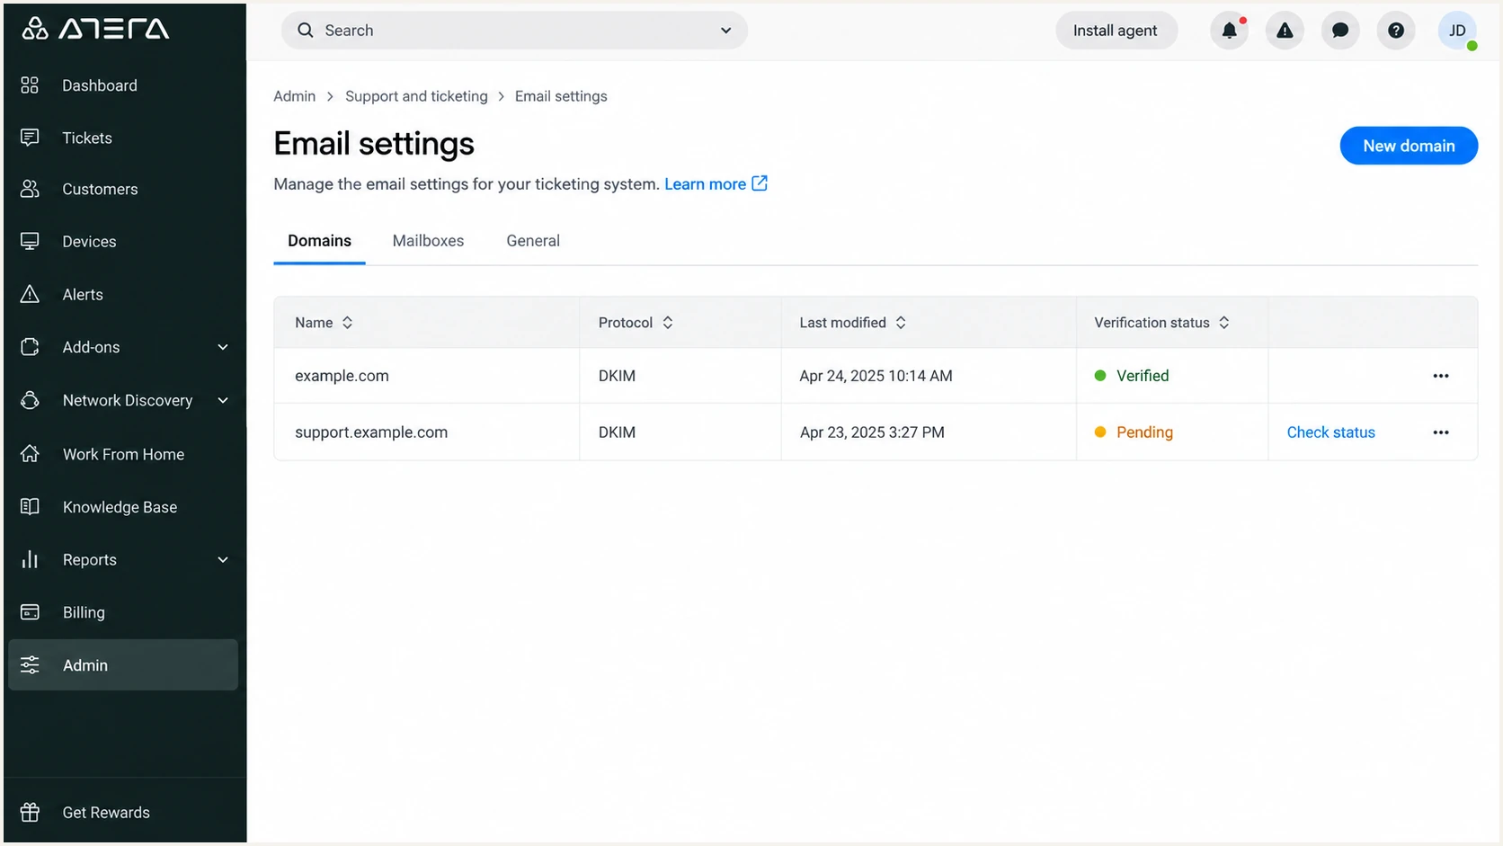The width and height of the screenshot is (1503, 846).
Task: Open alerts warning icon in top bar
Action: coord(1285,31)
